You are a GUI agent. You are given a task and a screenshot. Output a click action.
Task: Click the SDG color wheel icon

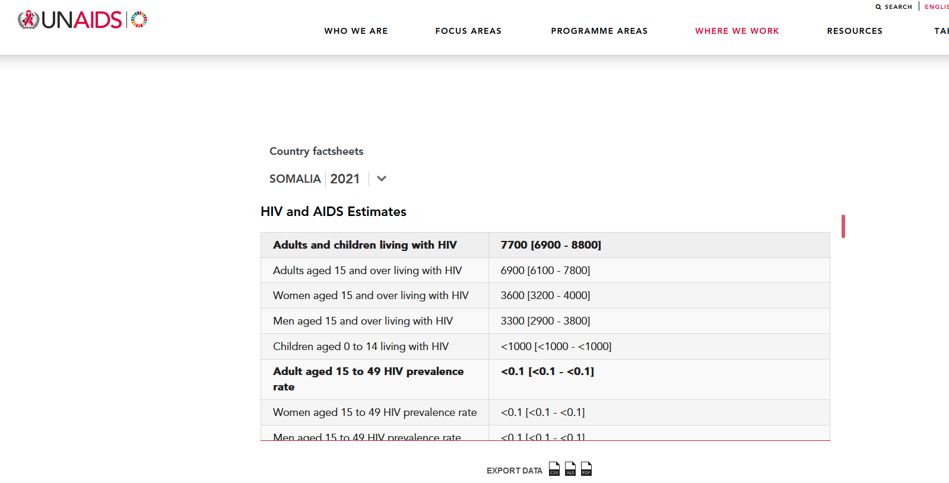[139, 20]
